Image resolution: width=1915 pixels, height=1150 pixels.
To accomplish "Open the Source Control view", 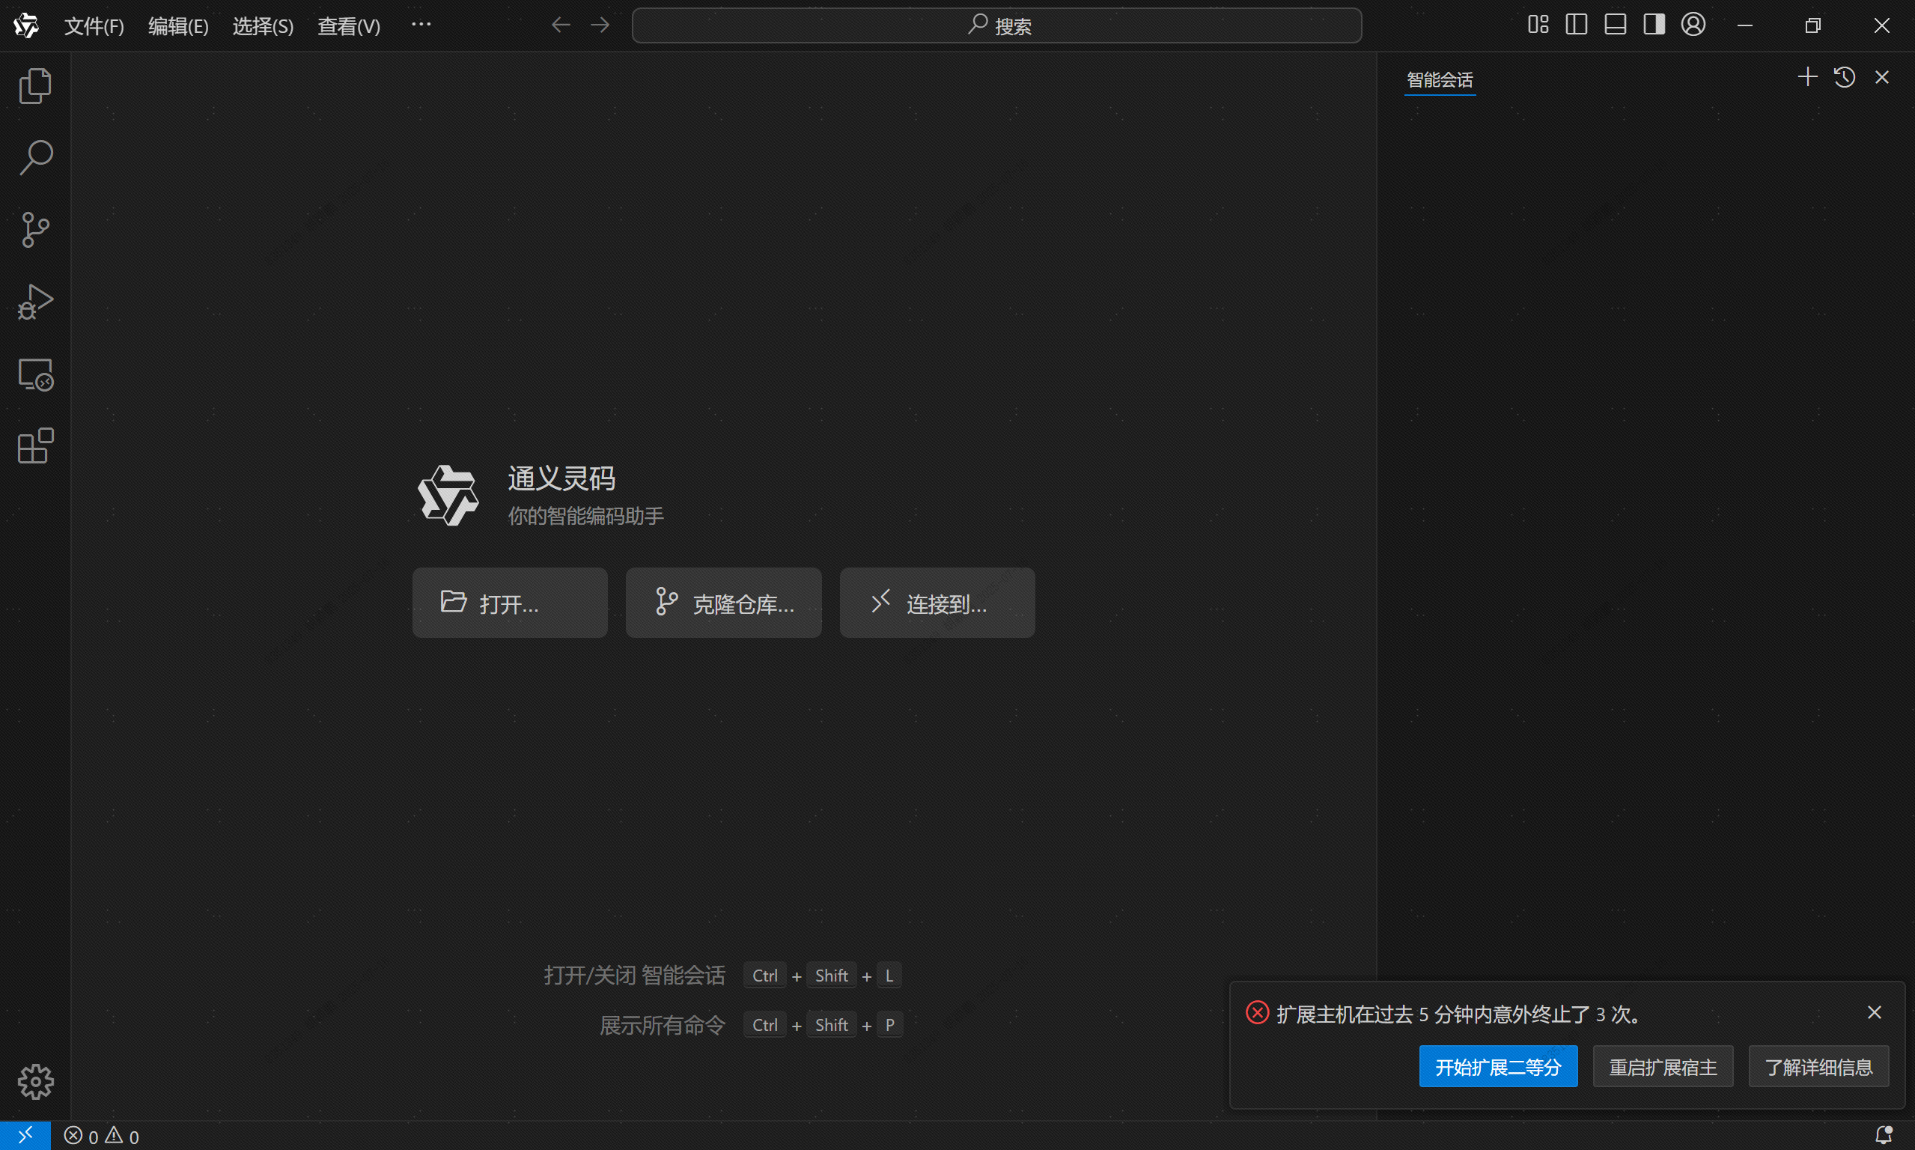I will coord(35,229).
